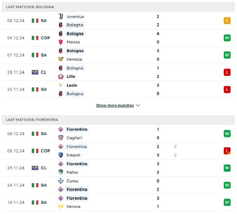Image resolution: width=237 pixels, height=214 pixels.
Task: Click the Champions League flag on 28.11.24
Action: coord(35,72)
